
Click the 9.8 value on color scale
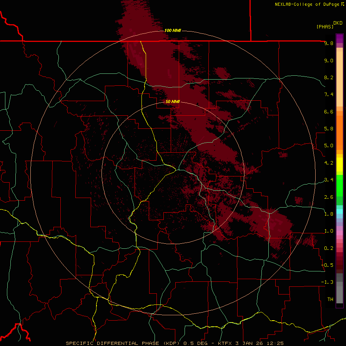[x=329, y=43]
